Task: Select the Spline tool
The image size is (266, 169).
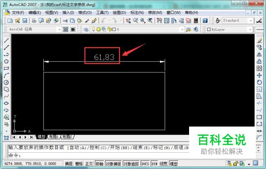Action: point(6,96)
